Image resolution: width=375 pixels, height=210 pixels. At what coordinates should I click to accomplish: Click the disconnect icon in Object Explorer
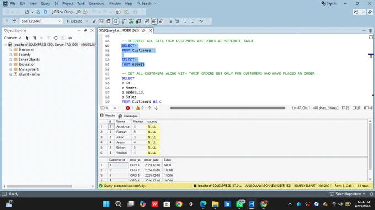pyautogui.click(x=34, y=38)
